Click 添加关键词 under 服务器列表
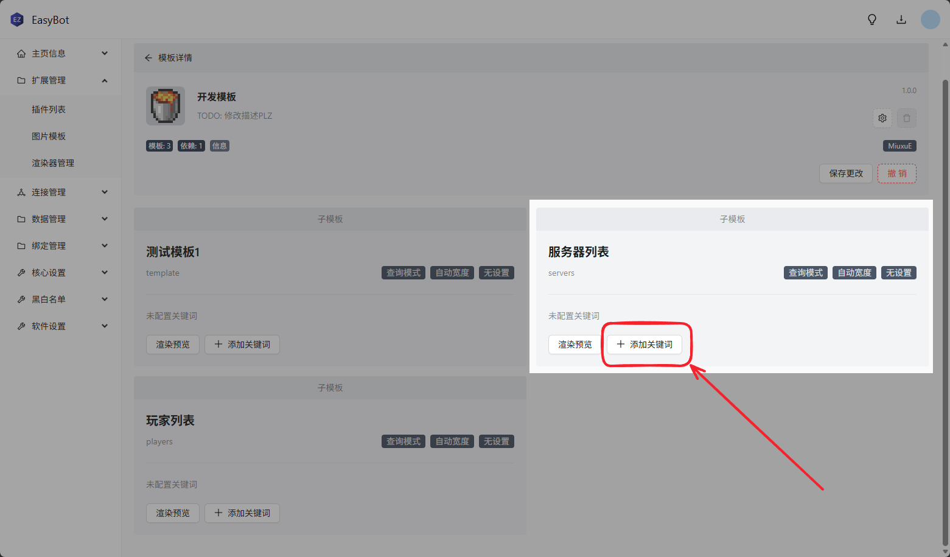Image resolution: width=950 pixels, height=557 pixels. [x=644, y=345]
